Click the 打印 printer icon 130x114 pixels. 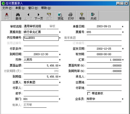click(71, 15)
